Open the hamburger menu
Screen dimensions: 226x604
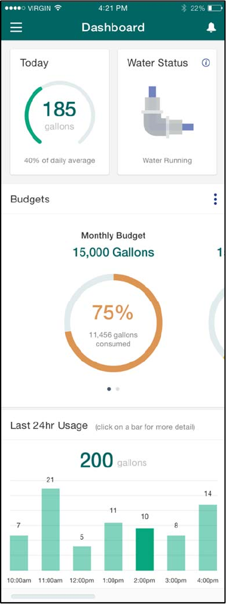[x=16, y=28]
